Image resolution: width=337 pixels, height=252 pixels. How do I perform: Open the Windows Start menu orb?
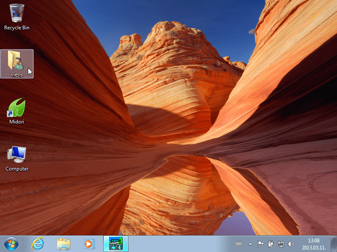(x=11, y=244)
